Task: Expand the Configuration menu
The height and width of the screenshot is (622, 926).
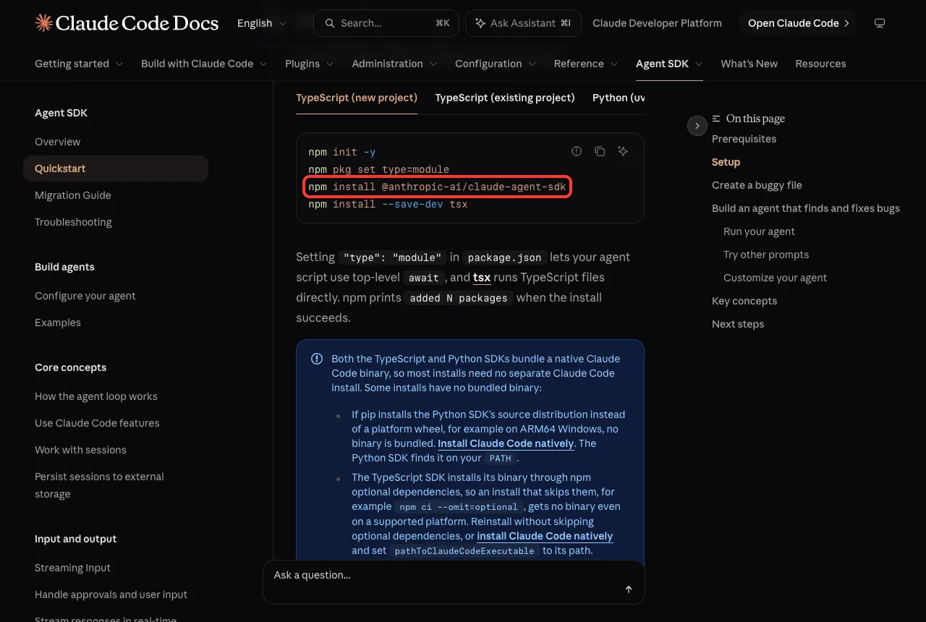Action: click(x=496, y=64)
